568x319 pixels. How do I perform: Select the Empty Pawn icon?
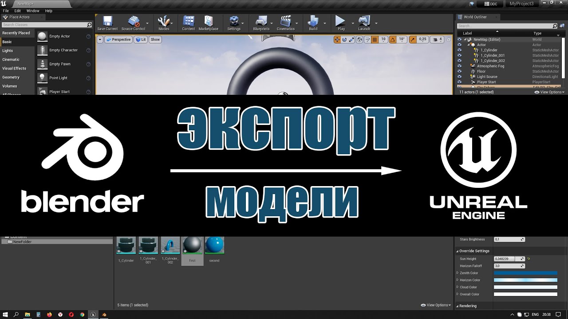42,64
